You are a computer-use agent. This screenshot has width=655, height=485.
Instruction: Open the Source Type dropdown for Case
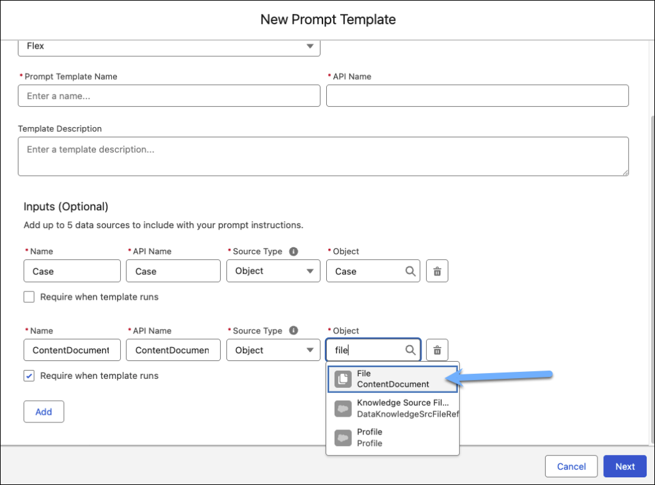tap(273, 271)
